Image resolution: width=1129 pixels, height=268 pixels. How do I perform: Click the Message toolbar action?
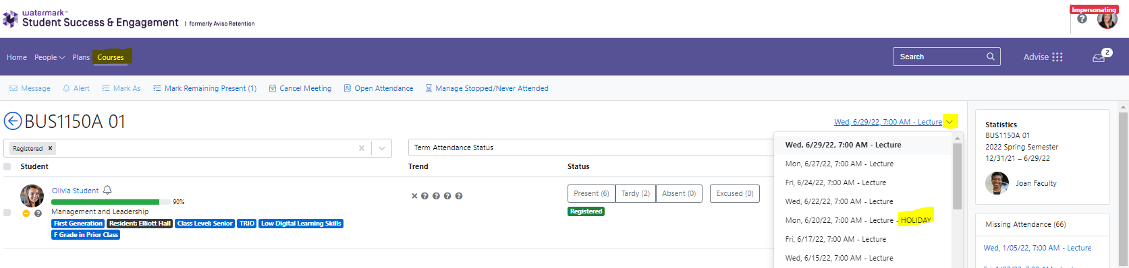30,88
